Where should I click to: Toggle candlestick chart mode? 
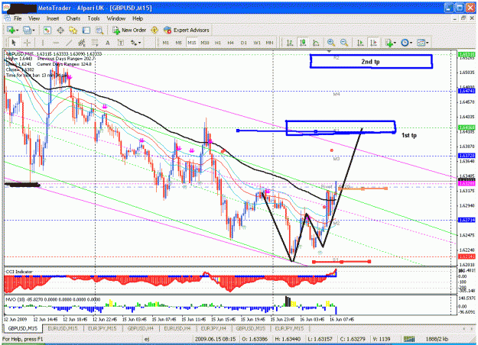(303, 43)
